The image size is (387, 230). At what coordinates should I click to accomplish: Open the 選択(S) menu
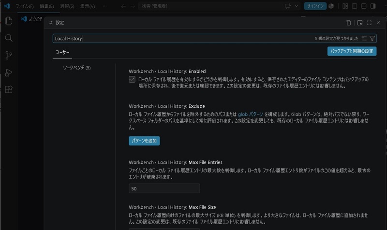[x=67, y=6]
